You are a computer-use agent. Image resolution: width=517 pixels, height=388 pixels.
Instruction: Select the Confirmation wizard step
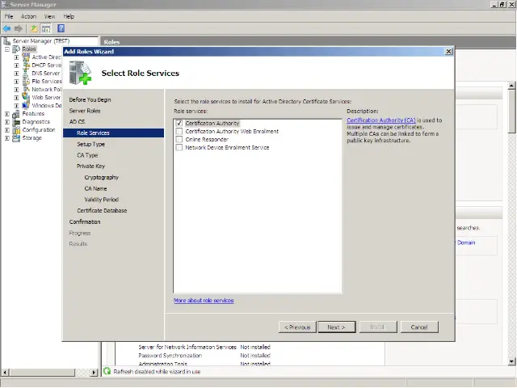pos(85,221)
